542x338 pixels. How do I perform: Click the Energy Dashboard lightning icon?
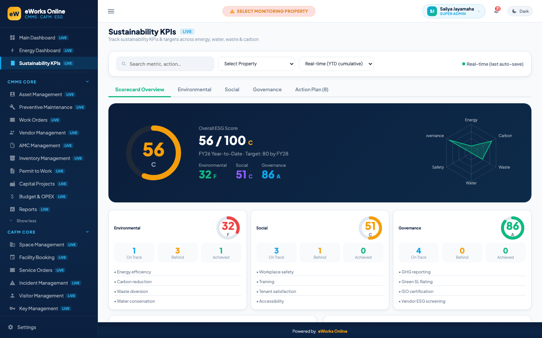pos(12,50)
